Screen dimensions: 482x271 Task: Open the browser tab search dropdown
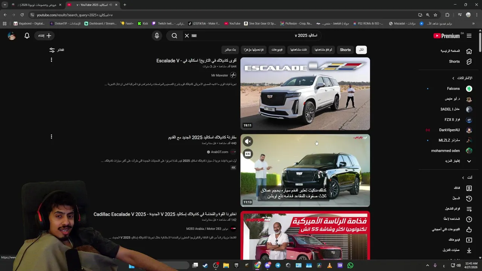pos(5,5)
